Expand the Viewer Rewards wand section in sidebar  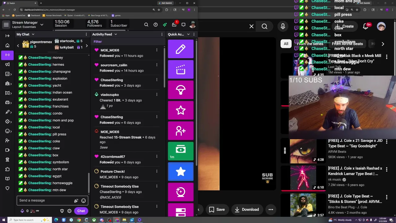pos(8,112)
